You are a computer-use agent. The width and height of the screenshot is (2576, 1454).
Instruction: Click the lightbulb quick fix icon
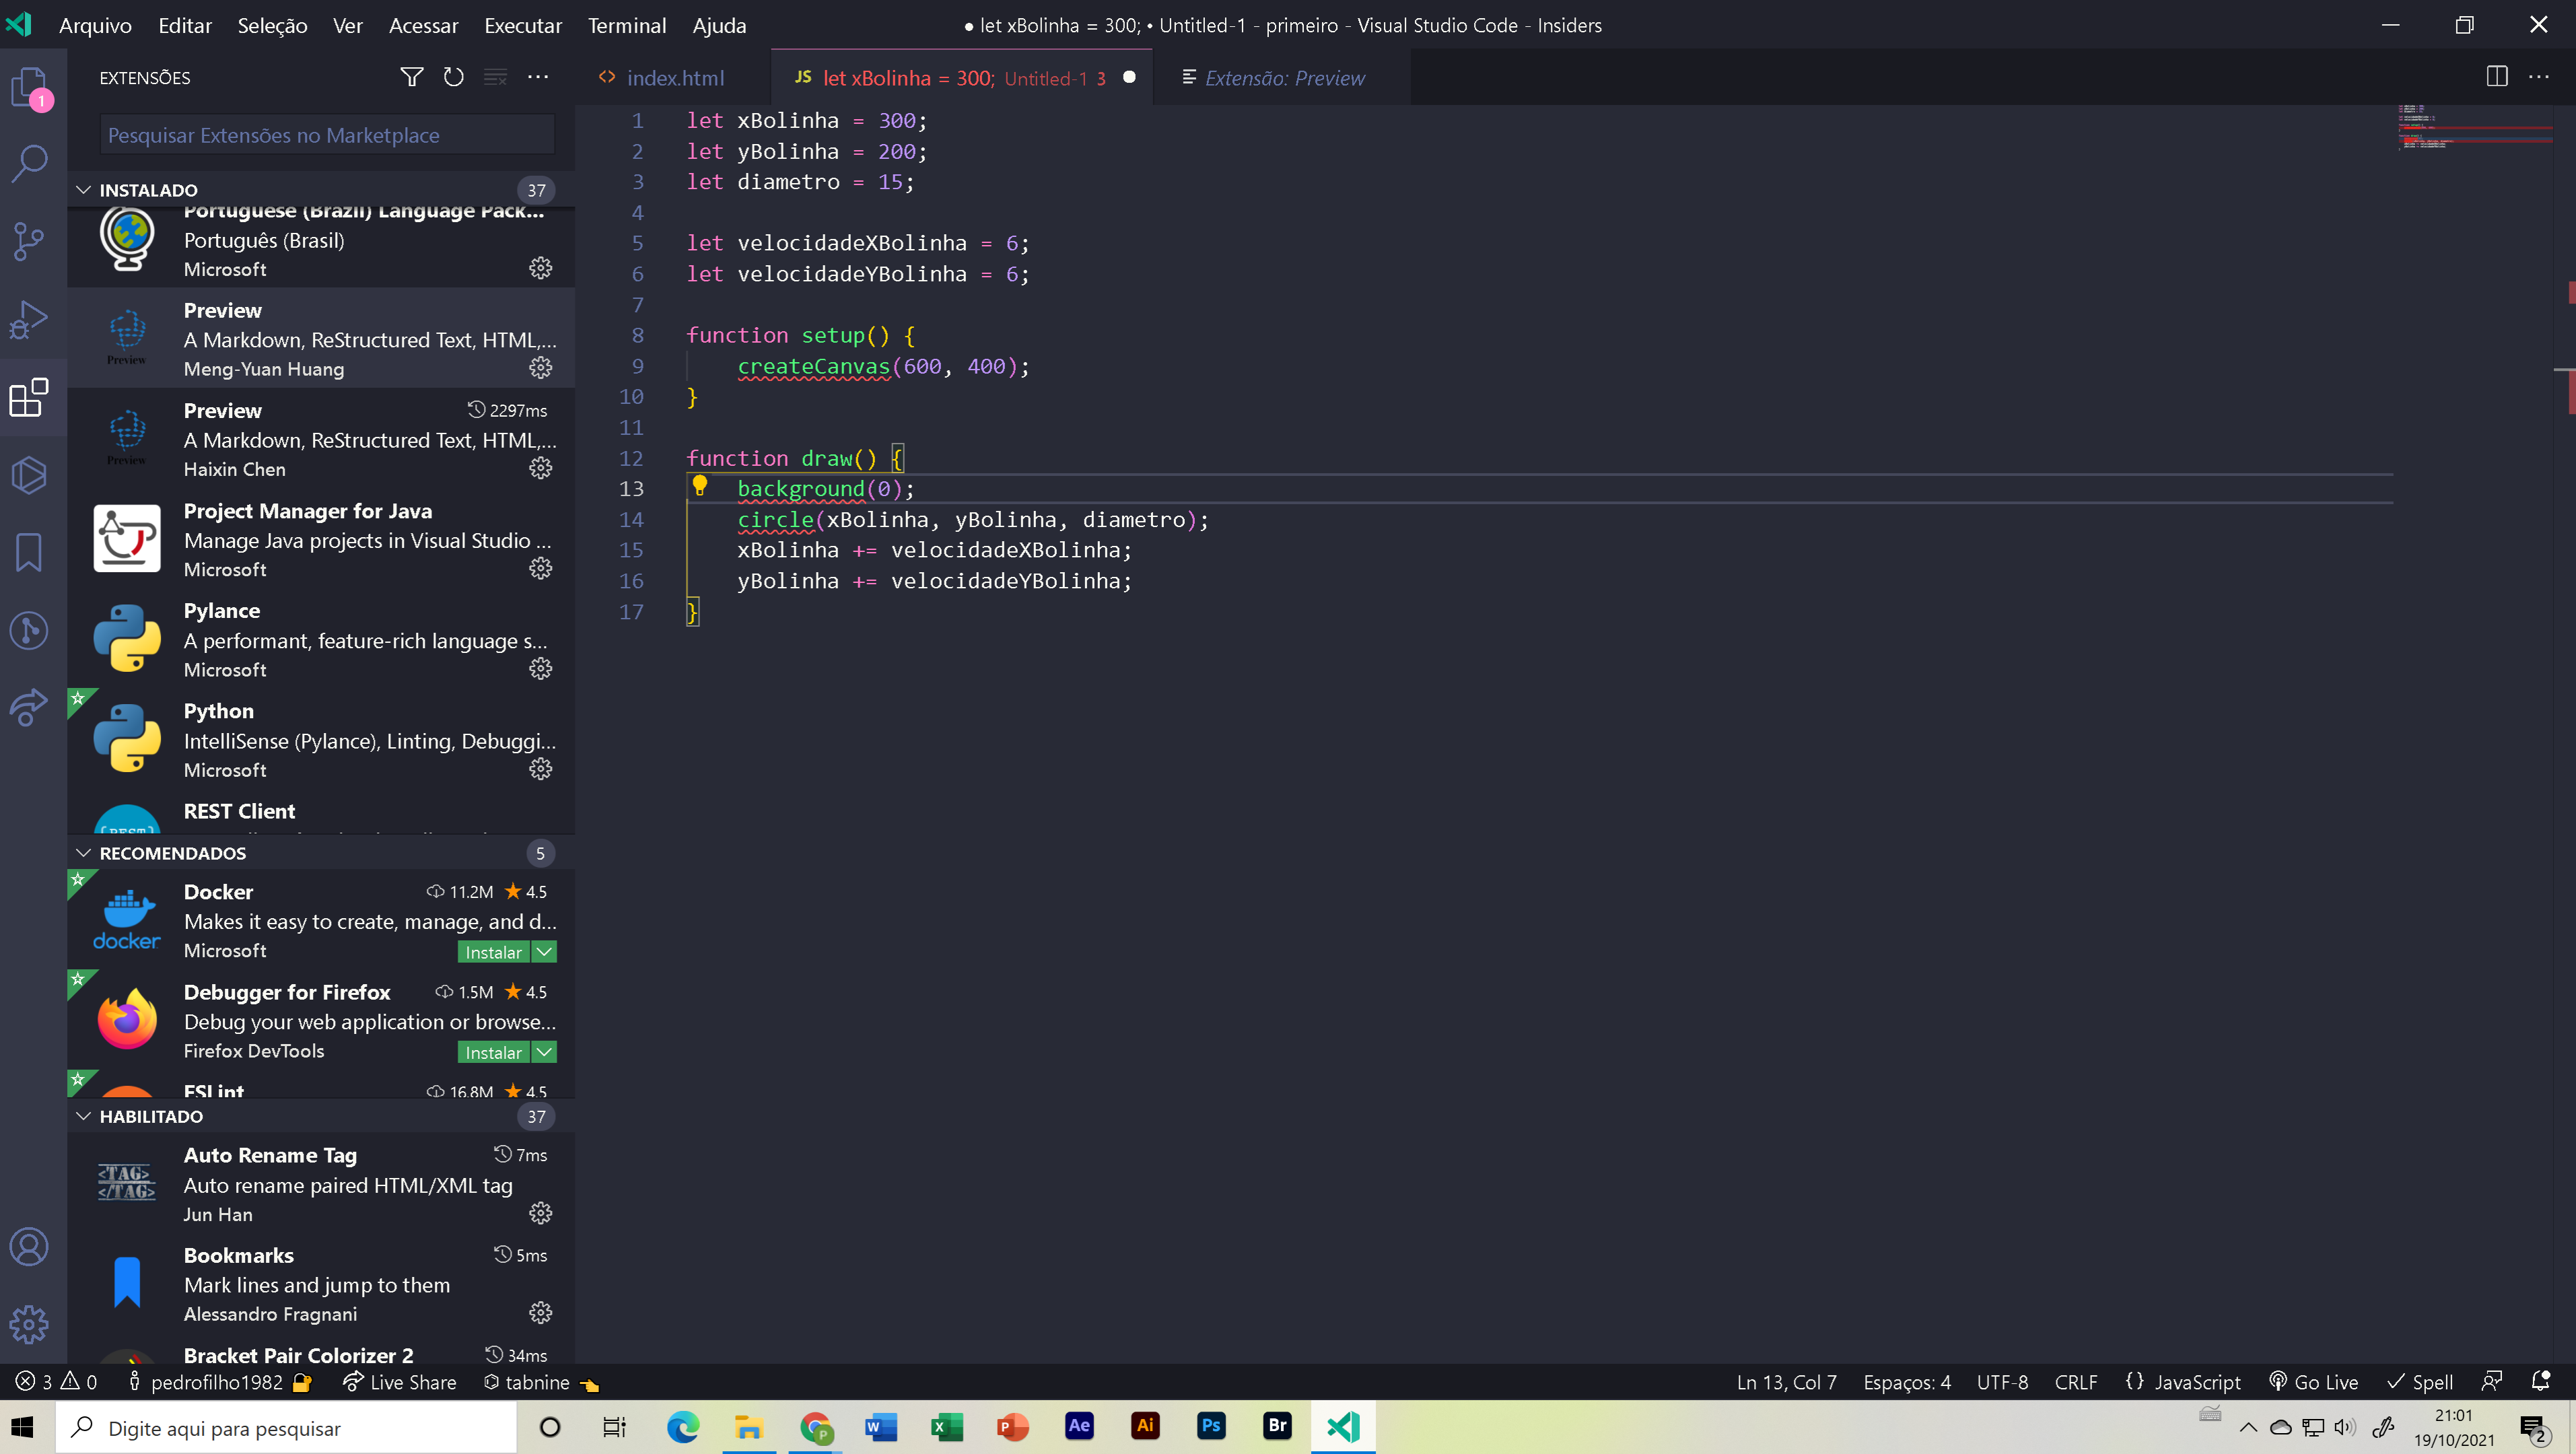pos(700,486)
